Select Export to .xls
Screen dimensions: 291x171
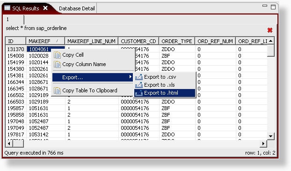[x=165, y=85]
